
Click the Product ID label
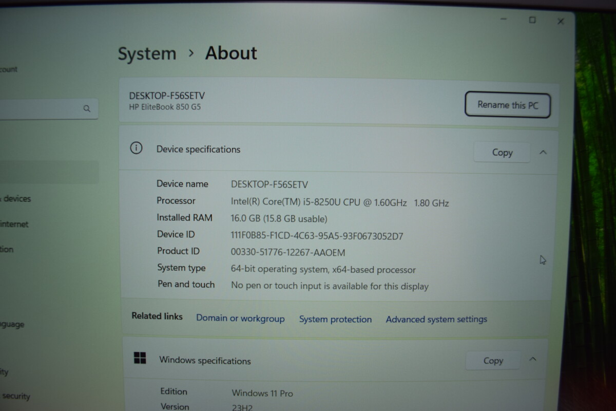pos(179,251)
